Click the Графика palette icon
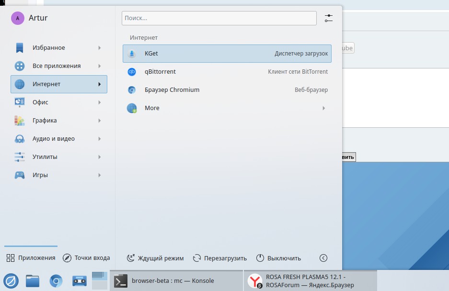This screenshot has height=291, width=449. pos(20,121)
